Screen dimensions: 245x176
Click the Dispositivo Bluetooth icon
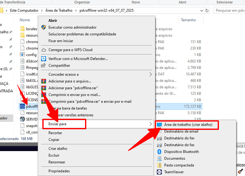click(x=159, y=152)
